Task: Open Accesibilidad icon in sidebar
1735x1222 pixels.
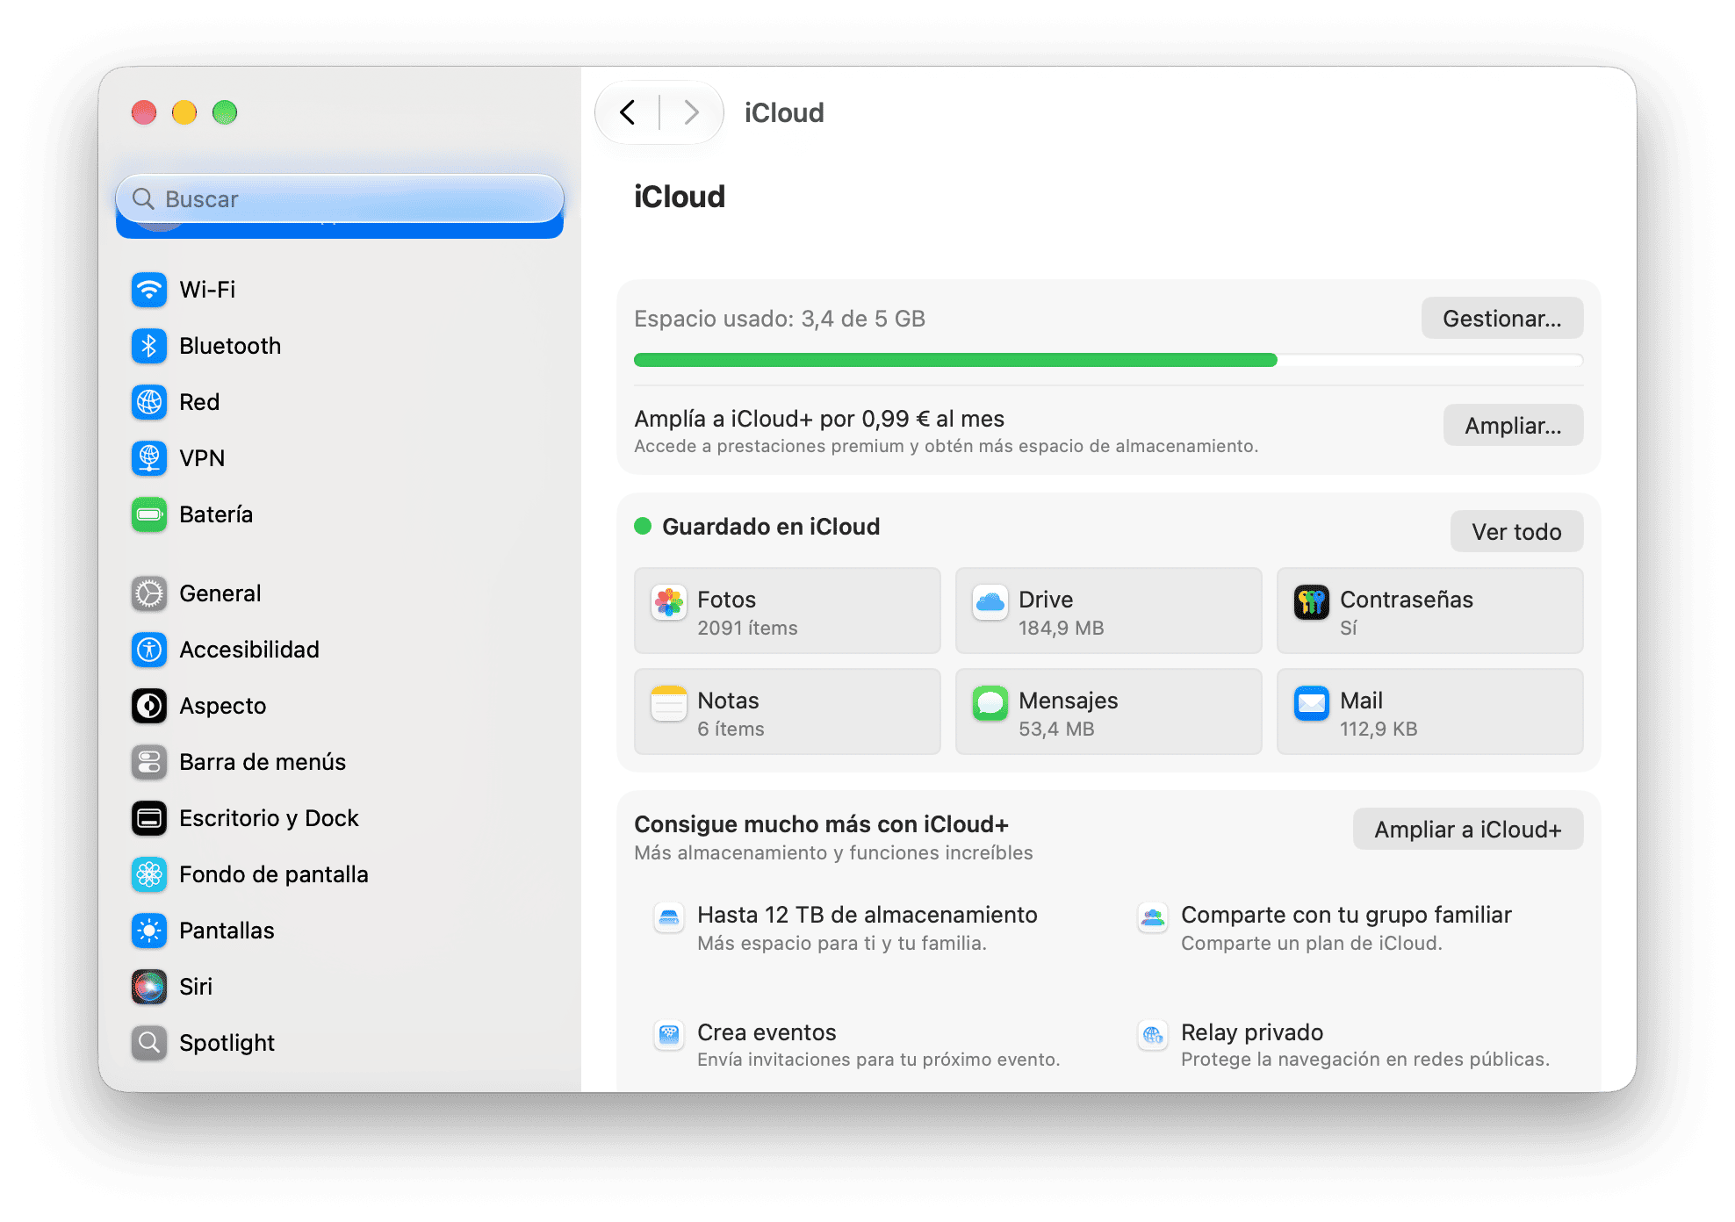Action: 149,650
